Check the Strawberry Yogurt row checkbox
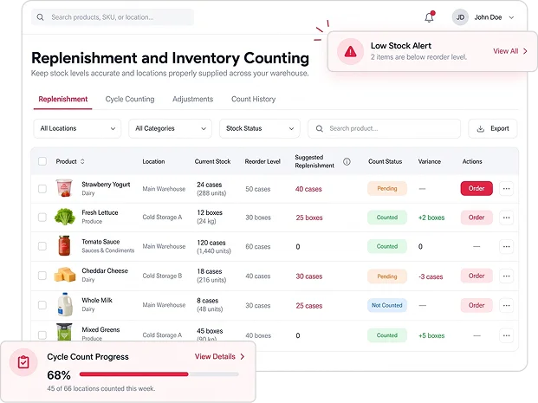Viewport: 538px width, 403px height. click(42, 189)
